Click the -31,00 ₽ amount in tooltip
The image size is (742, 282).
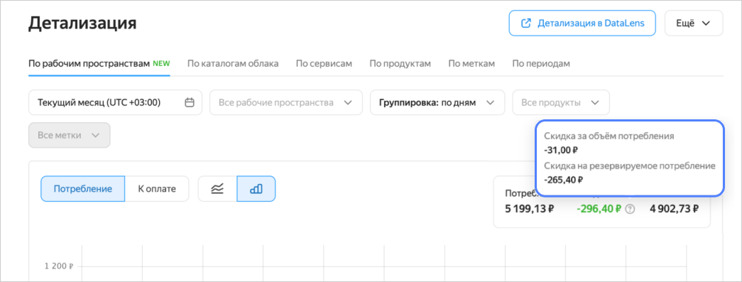click(561, 151)
